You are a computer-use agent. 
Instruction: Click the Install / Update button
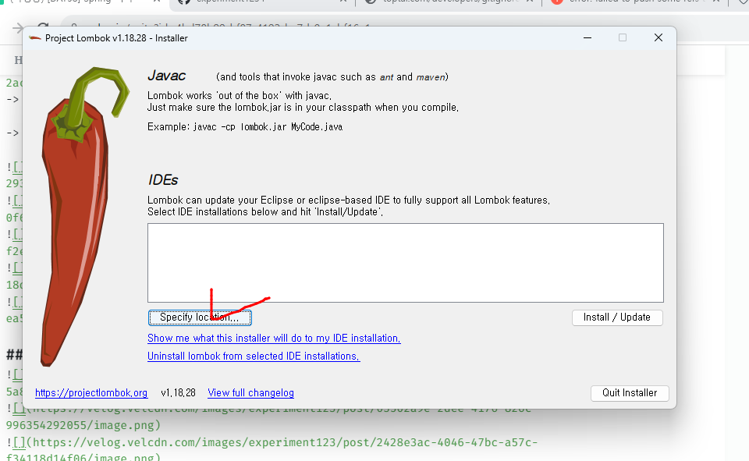pyautogui.click(x=616, y=317)
